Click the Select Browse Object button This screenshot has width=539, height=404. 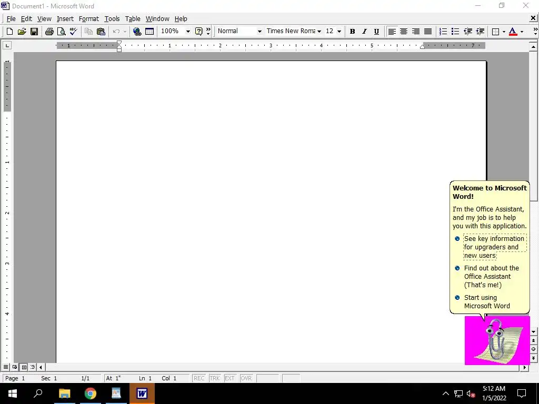click(x=534, y=349)
